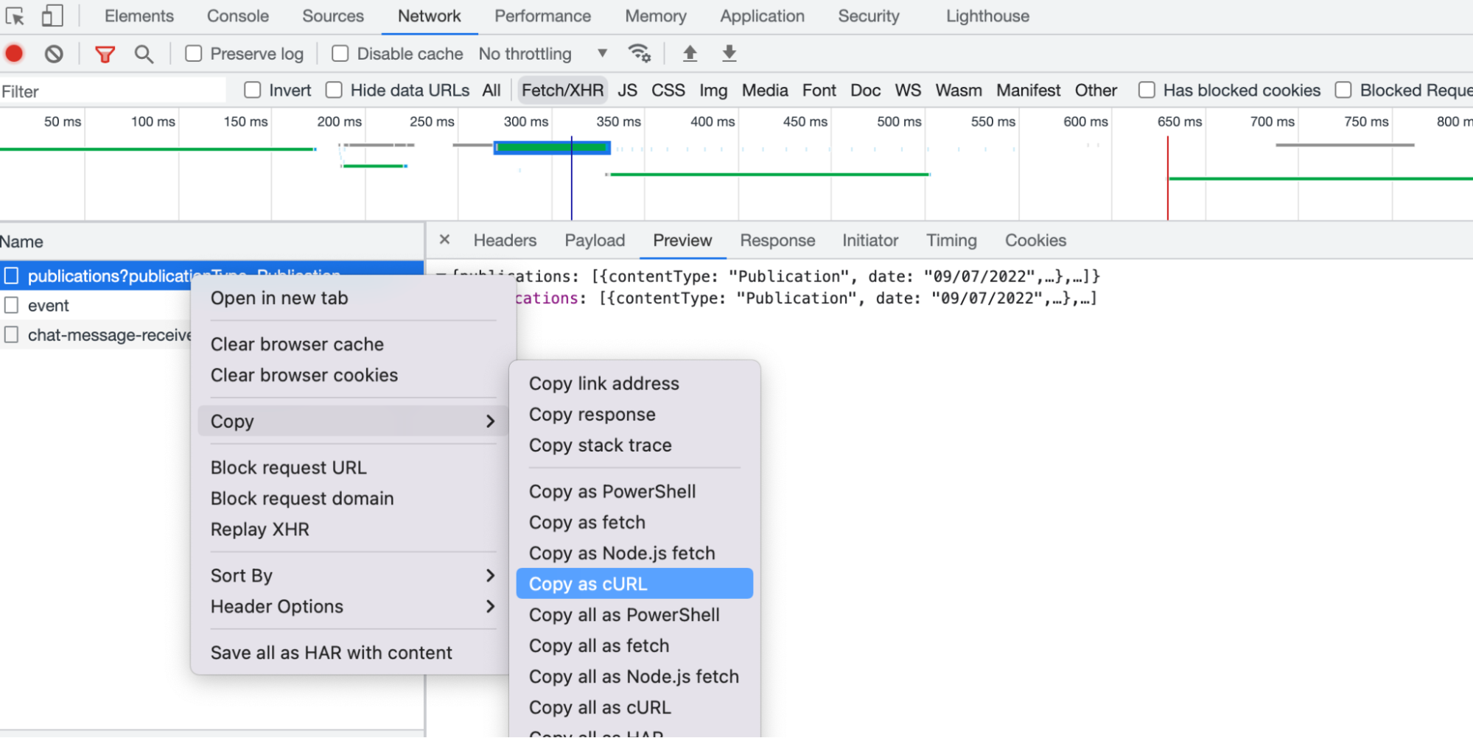Image resolution: width=1473 pixels, height=738 pixels.
Task: Stop recording network activity
Action: coord(14,53)
